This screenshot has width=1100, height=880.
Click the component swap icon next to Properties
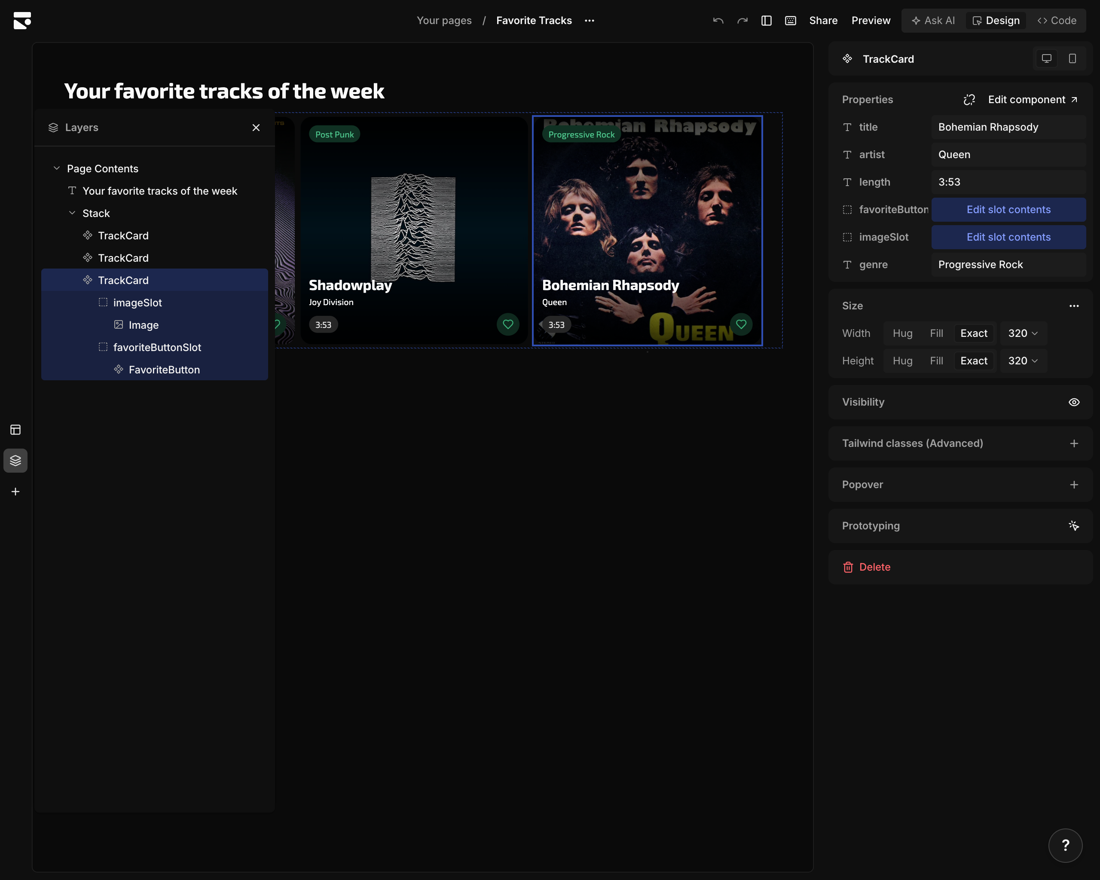969,100
